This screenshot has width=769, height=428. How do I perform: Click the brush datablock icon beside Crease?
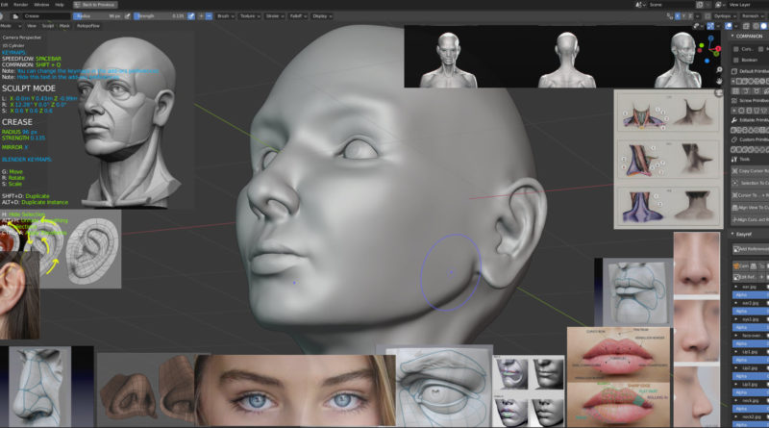click(15, 16)
